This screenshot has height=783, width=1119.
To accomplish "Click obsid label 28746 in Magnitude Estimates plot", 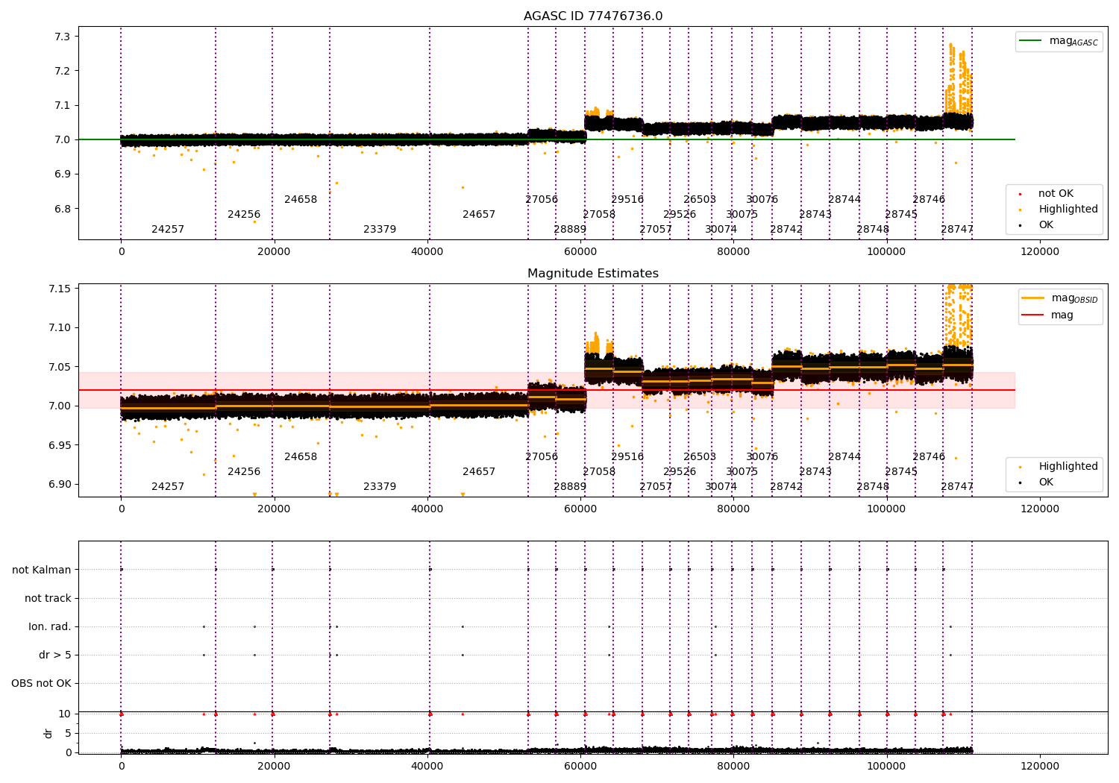I will [929, 457].
